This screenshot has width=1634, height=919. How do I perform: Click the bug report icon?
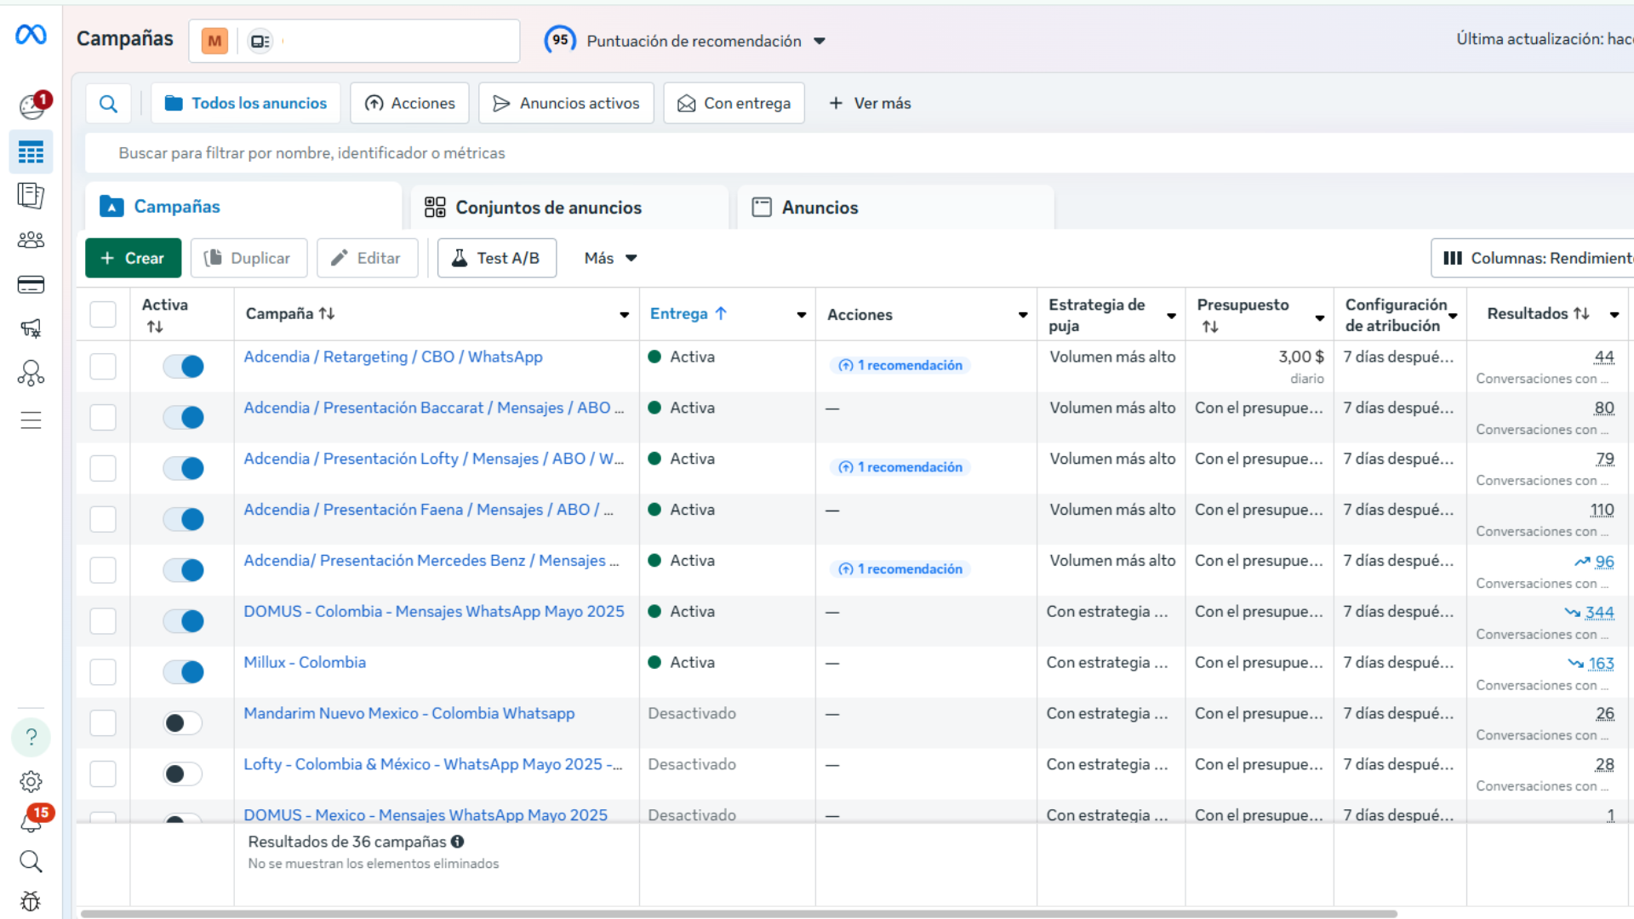(x=31, y=900)
